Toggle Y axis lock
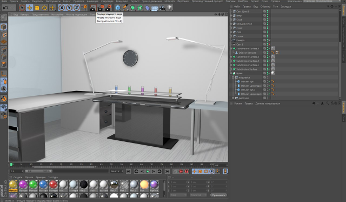This screenshot has height=202, width=346. pos(69,8)
